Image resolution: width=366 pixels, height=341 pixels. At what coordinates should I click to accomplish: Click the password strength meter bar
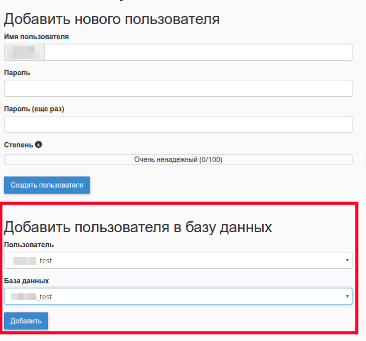178,159
